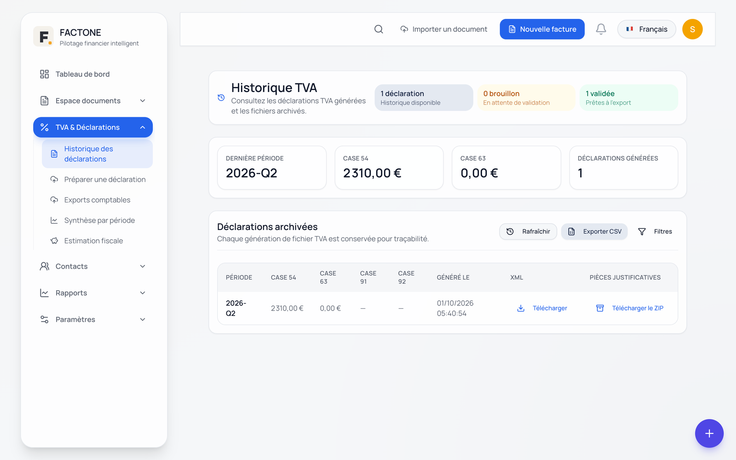
Task: Click the Tableau de bord label
Action: pos(83,74)
